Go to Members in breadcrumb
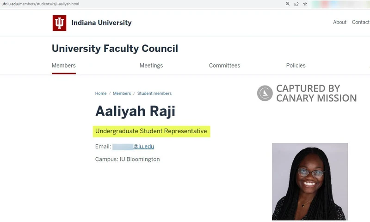Screen dimensions: 370x222 pyautogui.click(x=122, y=93)
